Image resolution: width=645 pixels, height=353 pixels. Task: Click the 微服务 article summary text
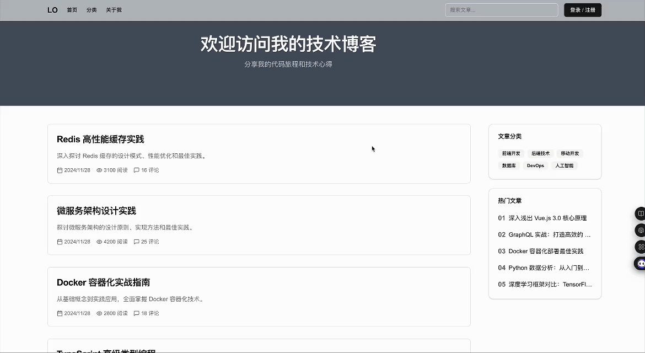(x=126, y=227)
